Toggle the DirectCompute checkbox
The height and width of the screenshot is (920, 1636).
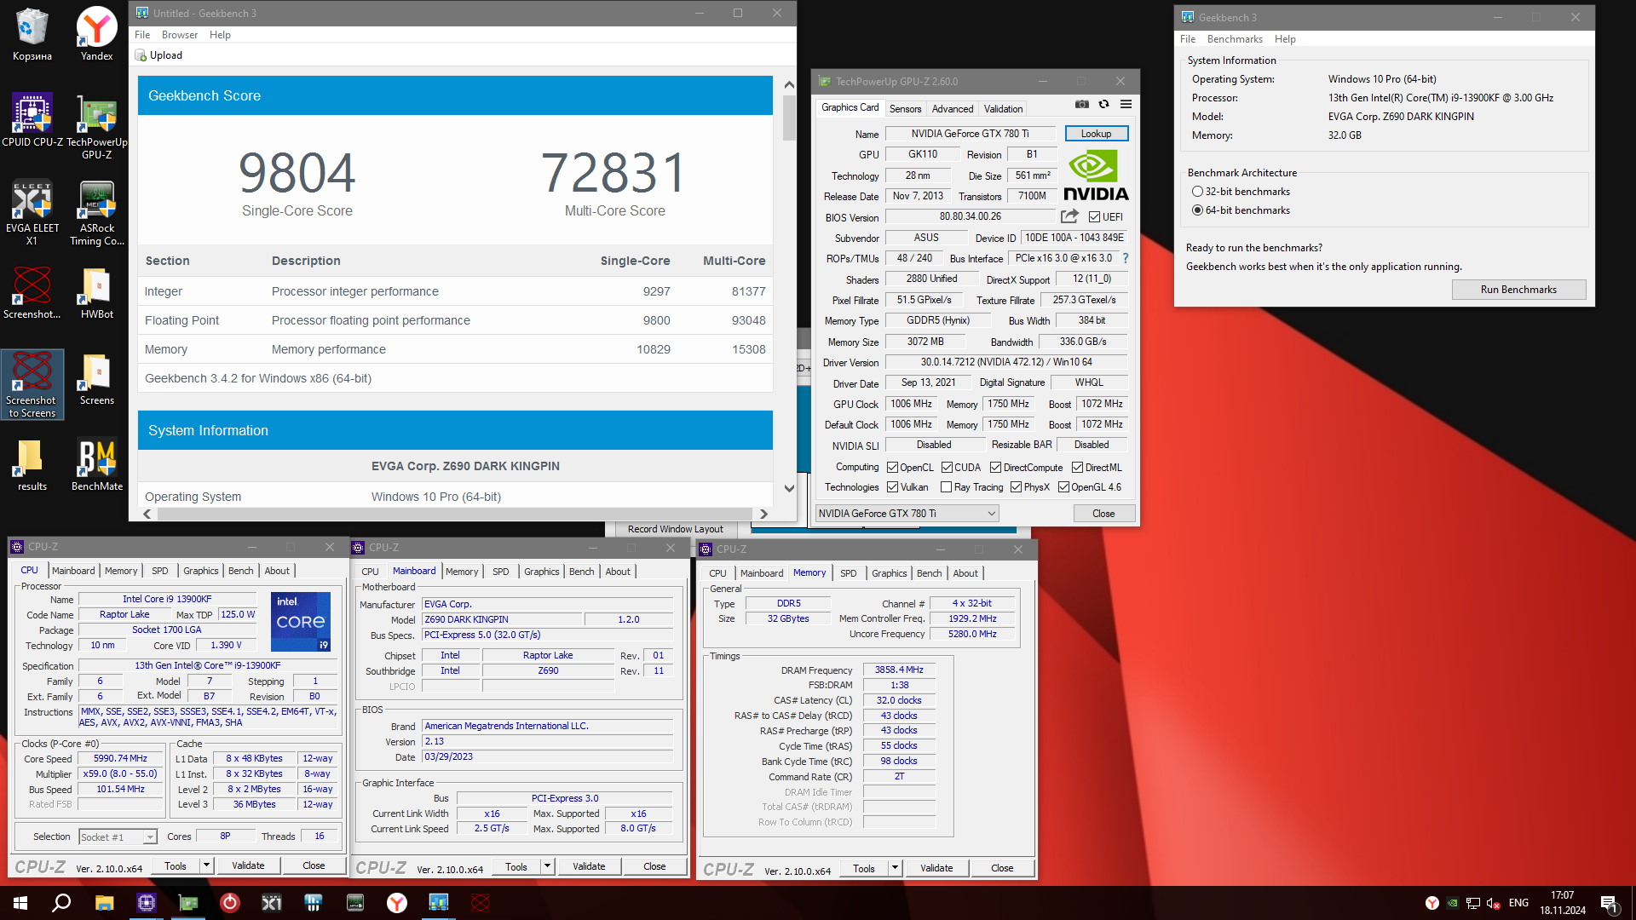point(995,468)
